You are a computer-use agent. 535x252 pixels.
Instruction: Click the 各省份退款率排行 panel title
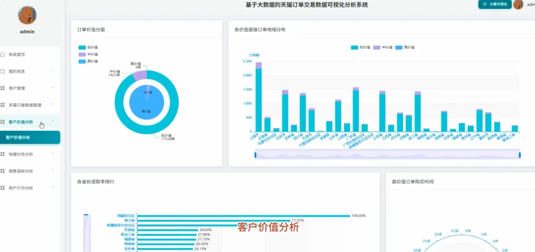[x=96, y=182]
